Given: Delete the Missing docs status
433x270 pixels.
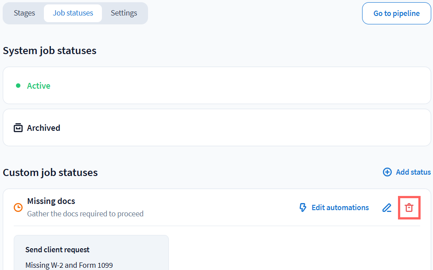Looking at the screenshot, I should [x=409, y=207].
